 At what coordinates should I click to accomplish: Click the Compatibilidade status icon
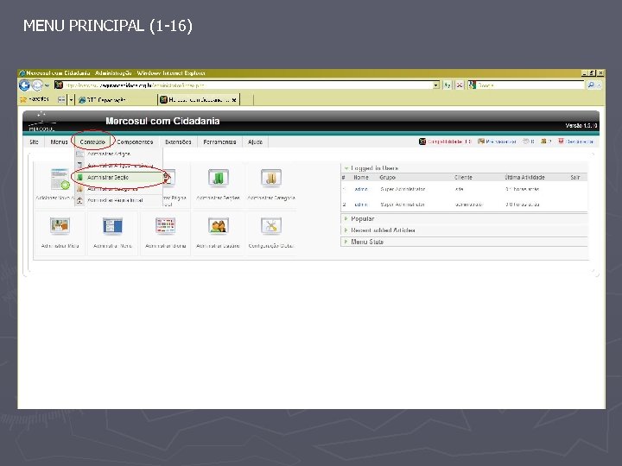(422, 142)
